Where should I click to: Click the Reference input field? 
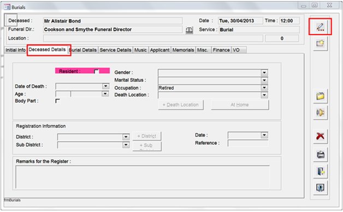[x=248, y=143]
